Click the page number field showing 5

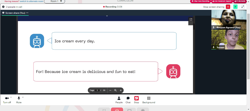[x=97, y=90]
